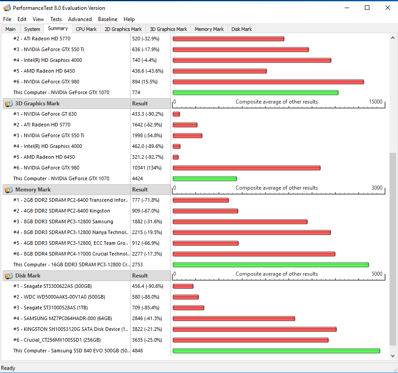Click the green bar for Memory Mark this computer
Screen dimensions: 398x373
tap(270, 265)
